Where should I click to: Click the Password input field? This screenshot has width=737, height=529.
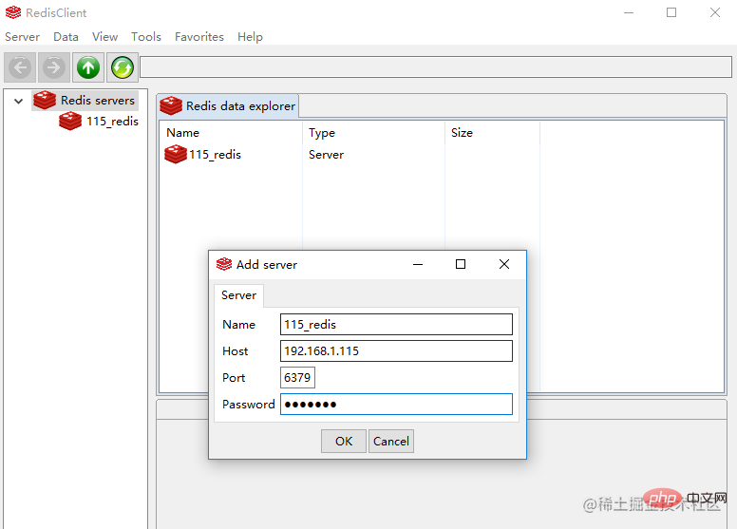tap(396, 405)
